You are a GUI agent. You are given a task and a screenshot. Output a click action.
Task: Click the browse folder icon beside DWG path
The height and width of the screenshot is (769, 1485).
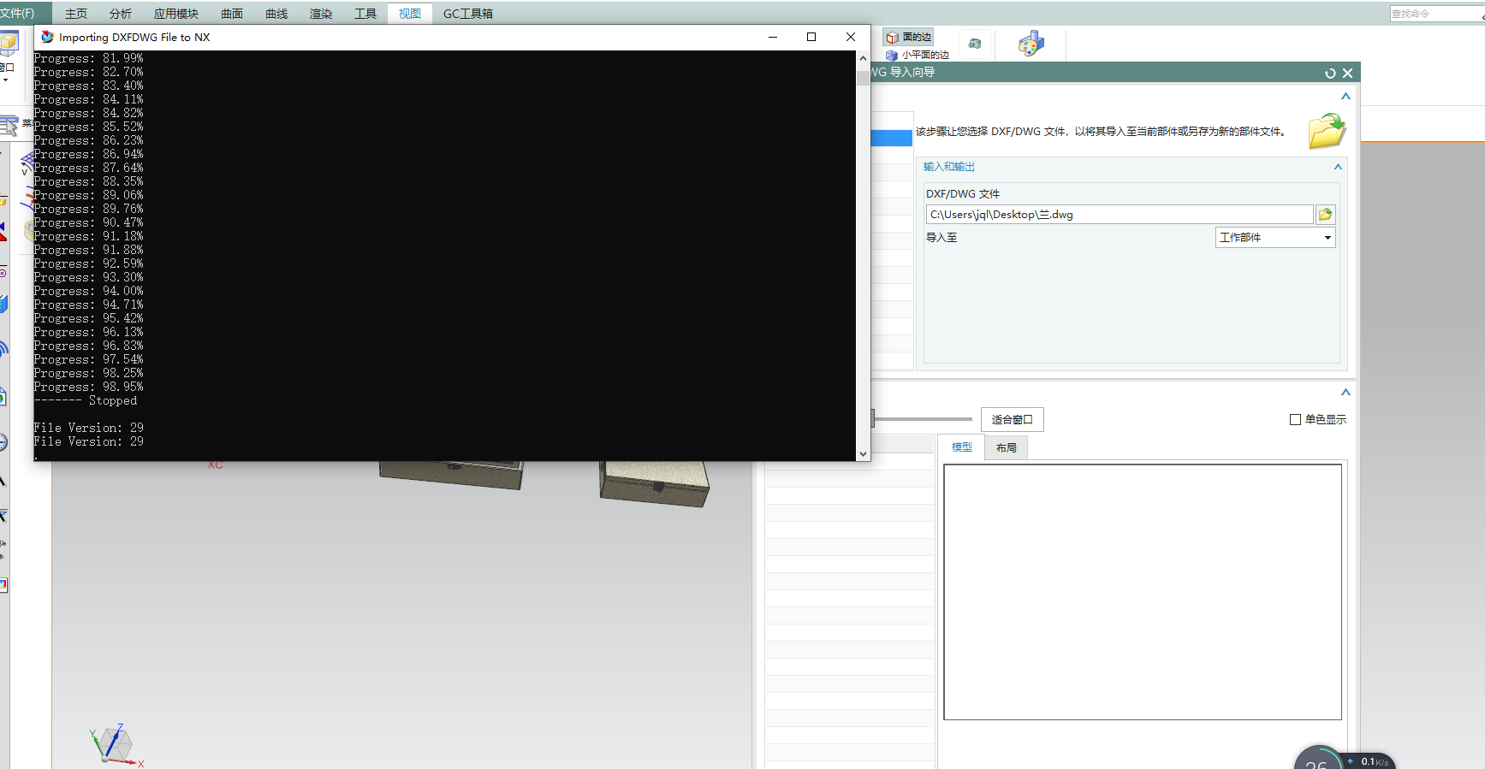(1325, 215)
